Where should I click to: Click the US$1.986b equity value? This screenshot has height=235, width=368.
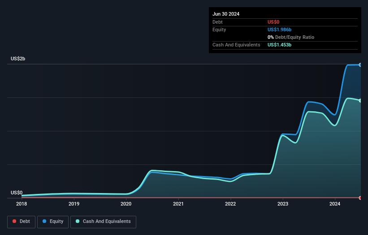279,29
